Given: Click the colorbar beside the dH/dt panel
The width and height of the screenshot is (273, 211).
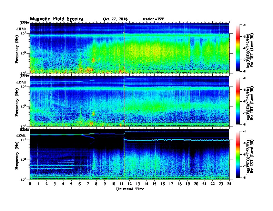Looking at the screenshot, I should click(237, 48).
